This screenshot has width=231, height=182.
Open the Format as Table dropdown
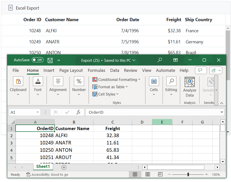110,87
